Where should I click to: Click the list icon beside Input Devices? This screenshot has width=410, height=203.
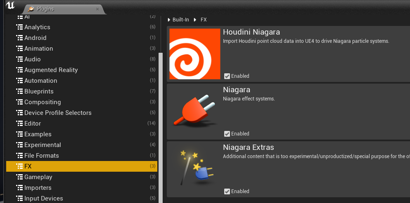[19, 198]
